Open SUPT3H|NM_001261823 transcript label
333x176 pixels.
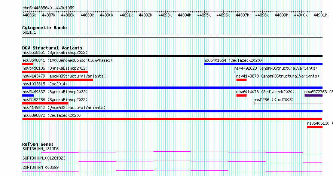click(44, 158)
